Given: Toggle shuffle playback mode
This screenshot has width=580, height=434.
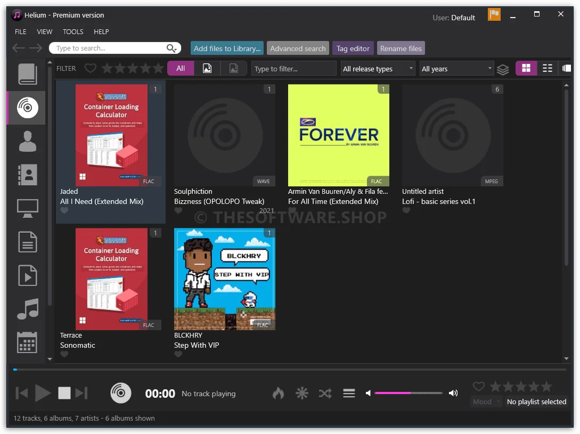Looking at the screenshot, I should tap(325, 393).
